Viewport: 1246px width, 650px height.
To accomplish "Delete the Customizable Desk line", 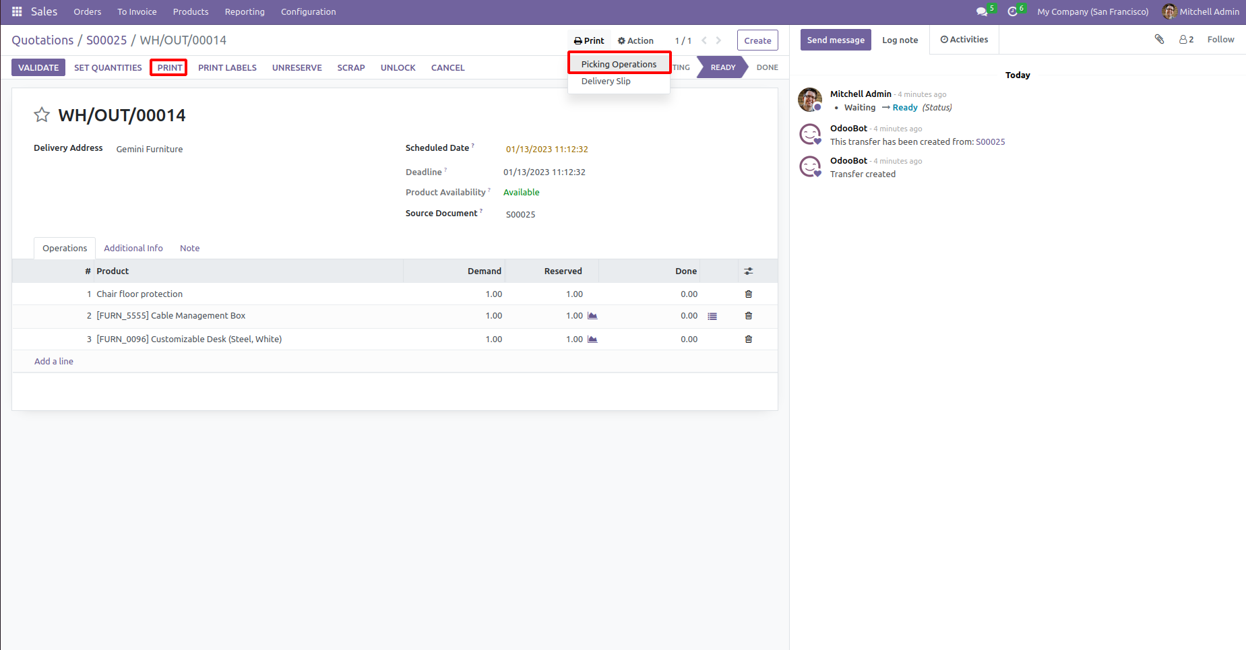I will pyautogui.click(x=748, y=339).
